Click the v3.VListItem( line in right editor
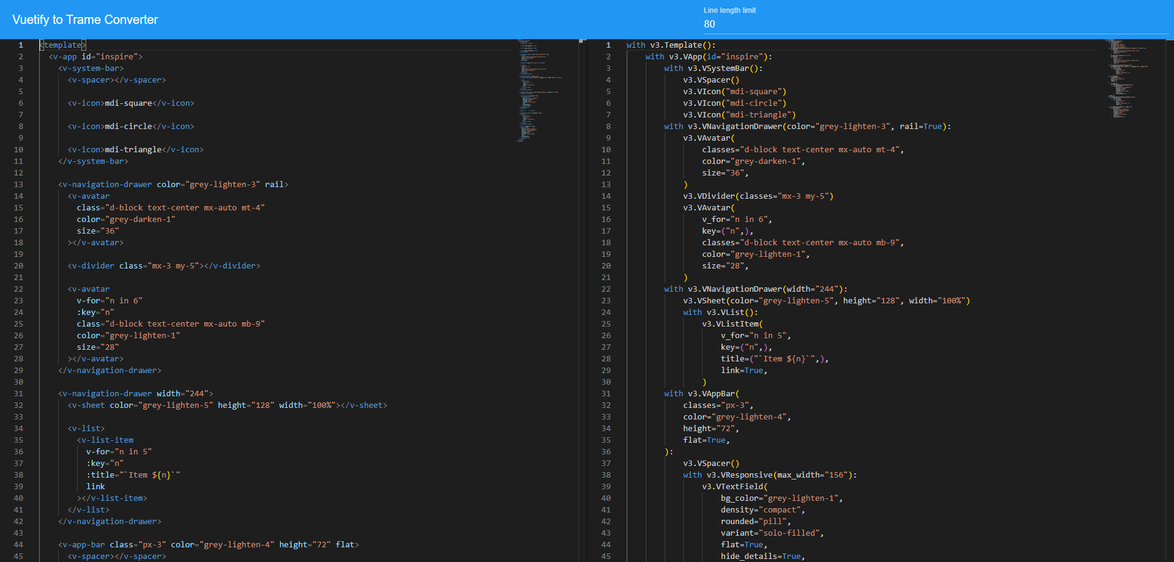 [732, 324]
